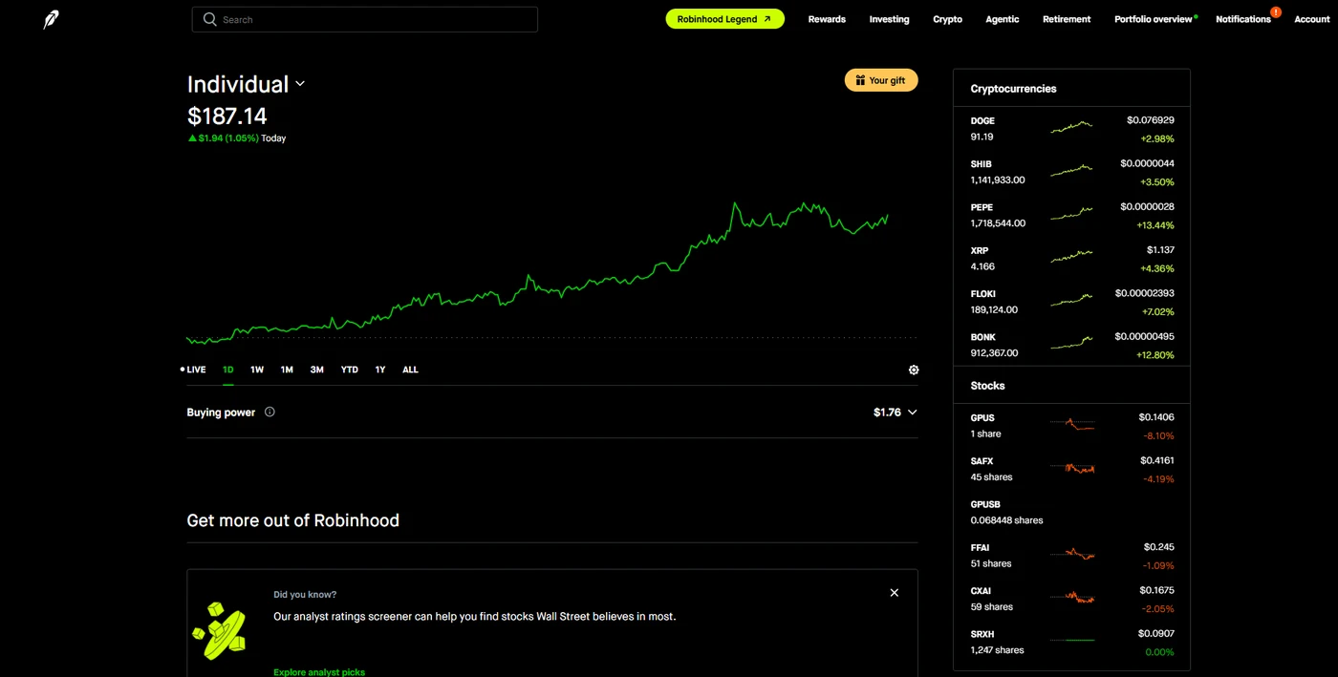Open the SRXH ticker row
The width and height of the screenshot is (1338, 677).
pos(1071,642)
